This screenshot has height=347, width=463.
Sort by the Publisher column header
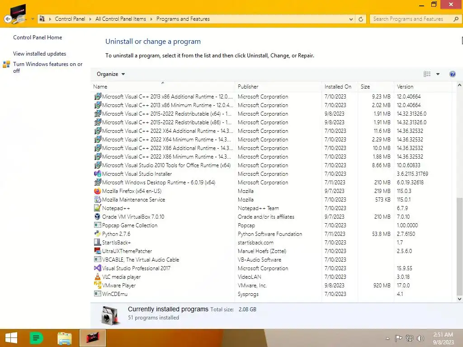pos(278,87)
